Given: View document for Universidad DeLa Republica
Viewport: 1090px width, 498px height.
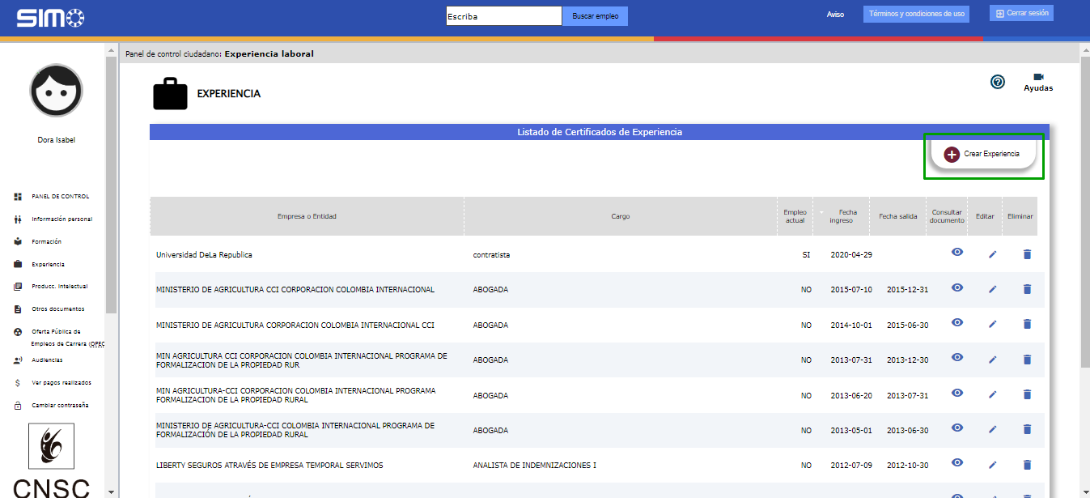Looking at the screenshot, I should coord(957,253).
